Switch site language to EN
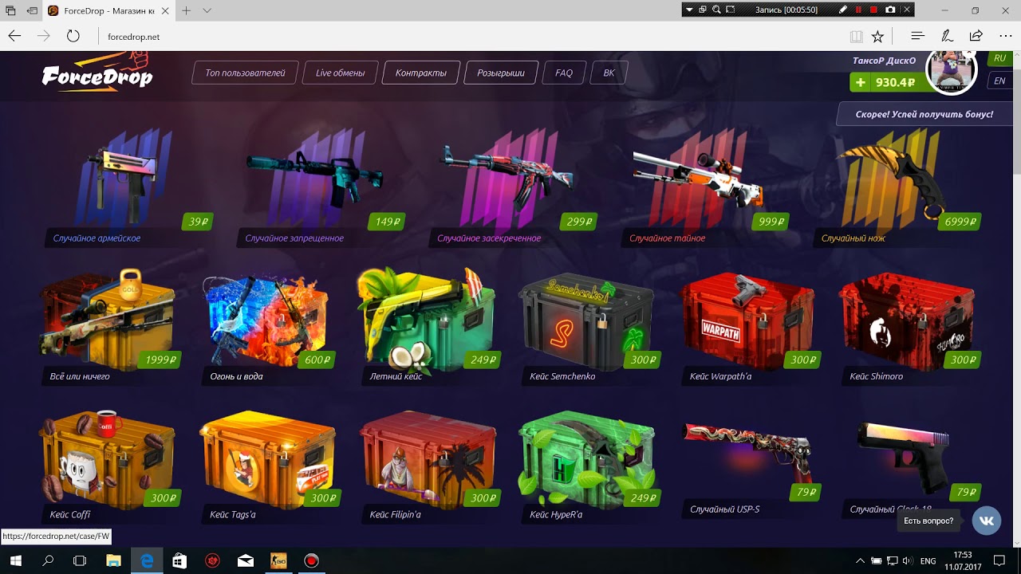 [999, 81]
